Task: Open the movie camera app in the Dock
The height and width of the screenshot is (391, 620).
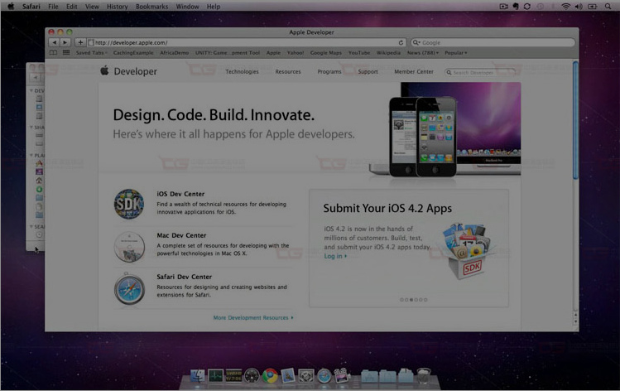Action: click(342, 375)
